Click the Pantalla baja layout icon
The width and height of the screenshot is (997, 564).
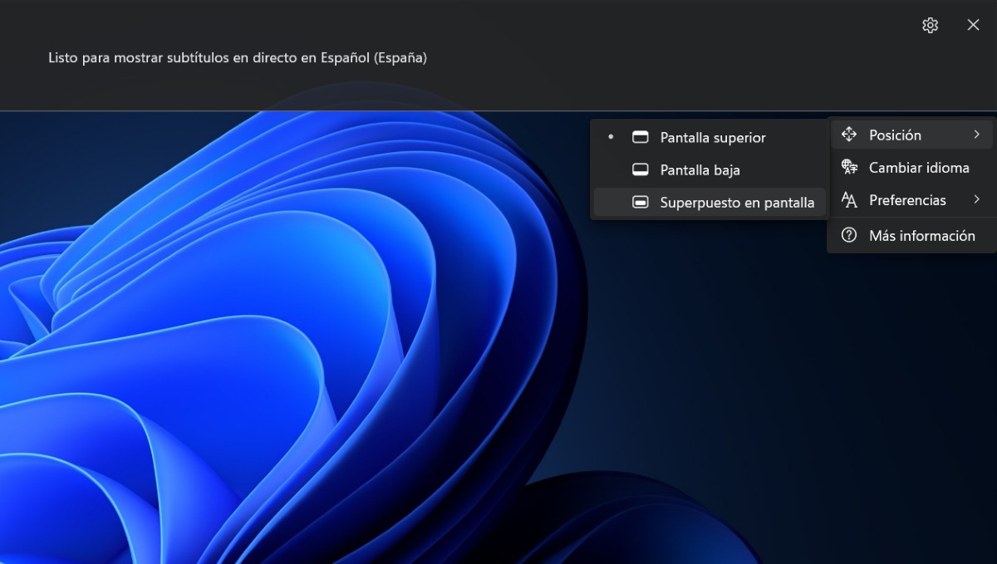tap(641, 169)
